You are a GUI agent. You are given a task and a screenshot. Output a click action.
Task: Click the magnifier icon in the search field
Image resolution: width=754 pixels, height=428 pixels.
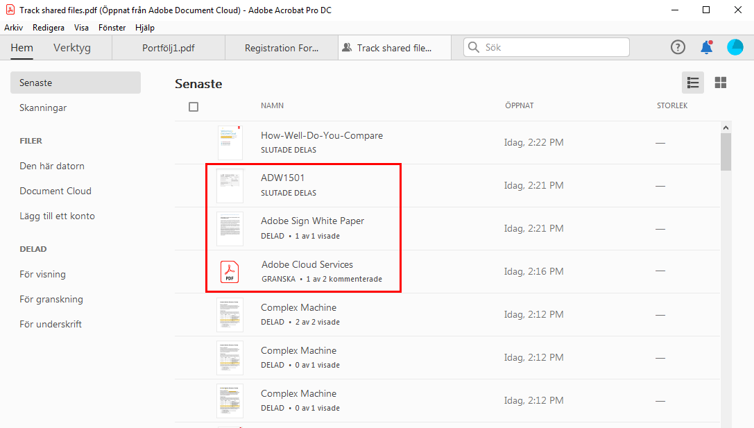pos(474,47)
